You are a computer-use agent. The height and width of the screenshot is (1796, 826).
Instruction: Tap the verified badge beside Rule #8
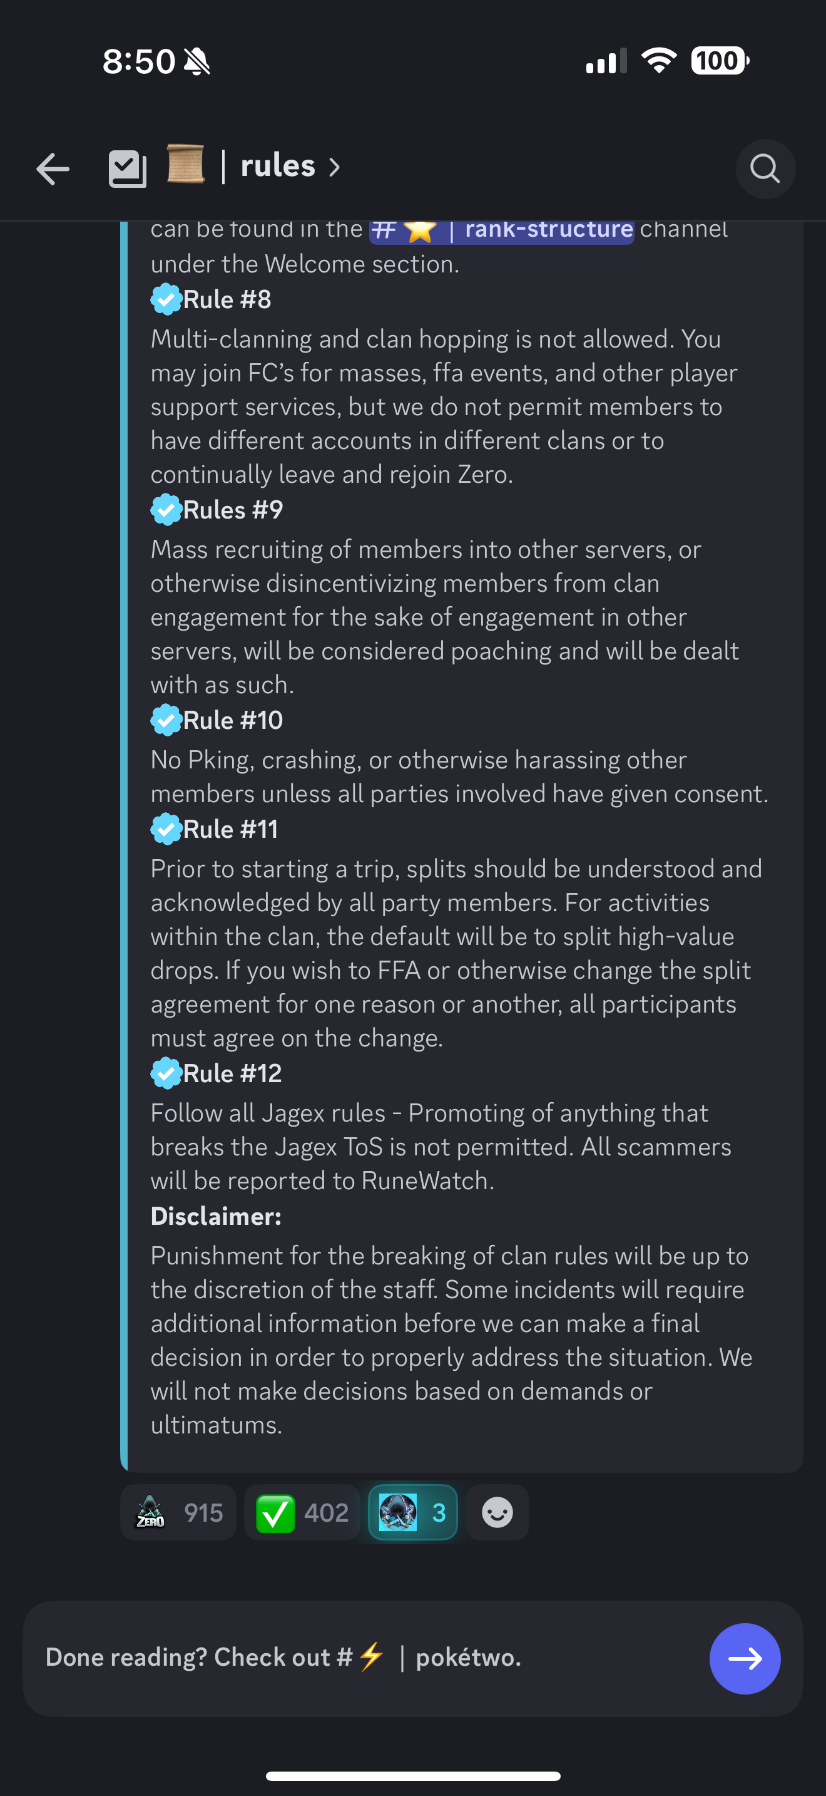pyautogui.click(x=166, y=300)
